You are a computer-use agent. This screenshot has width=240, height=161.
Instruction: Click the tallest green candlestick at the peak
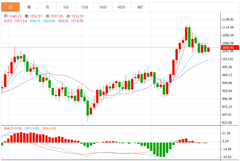tap(189, 37)
